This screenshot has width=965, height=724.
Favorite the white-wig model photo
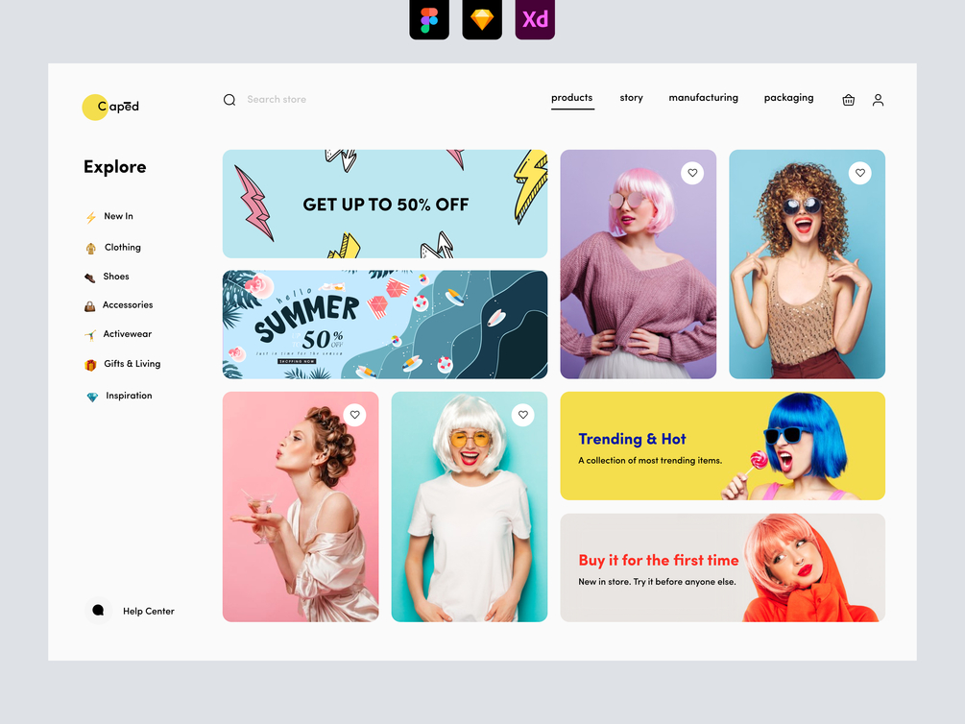(523, 415)
